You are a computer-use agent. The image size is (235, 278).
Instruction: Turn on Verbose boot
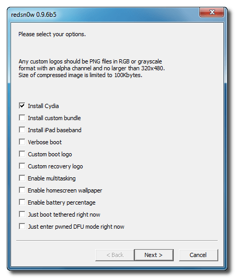(x=22, y=142)
